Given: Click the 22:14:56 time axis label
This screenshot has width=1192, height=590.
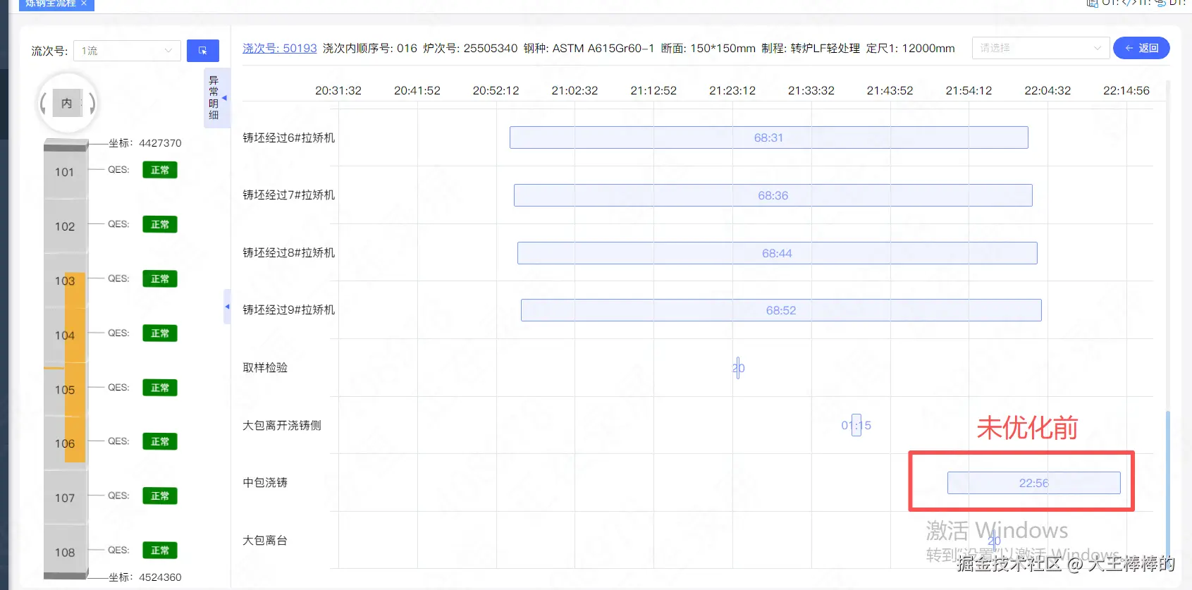Looking at the screenshot, I should pos(1126,90).
